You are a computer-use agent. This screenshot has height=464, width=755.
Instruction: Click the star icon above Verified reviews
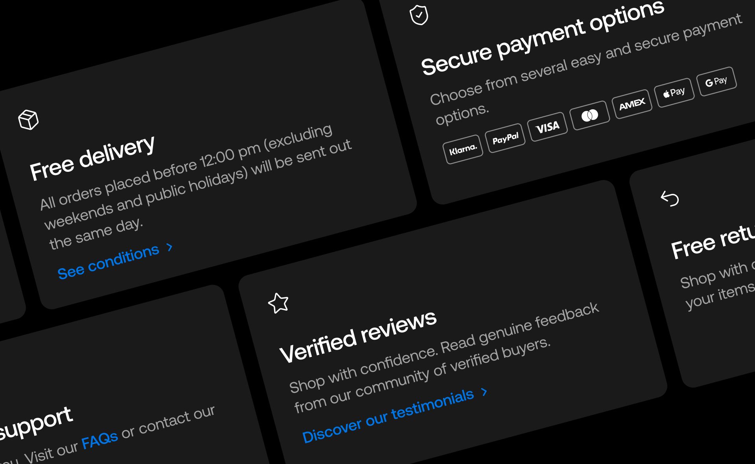[x=278, y=303]
